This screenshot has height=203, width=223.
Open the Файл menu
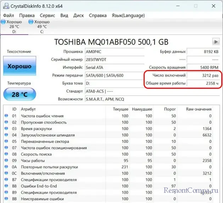pos(9,15)
